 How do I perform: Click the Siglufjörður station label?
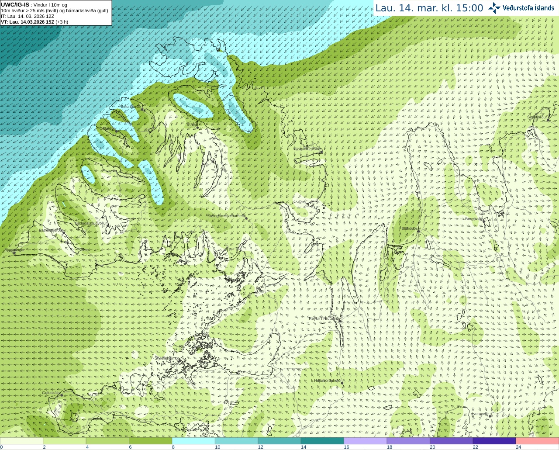click(537, 117)
